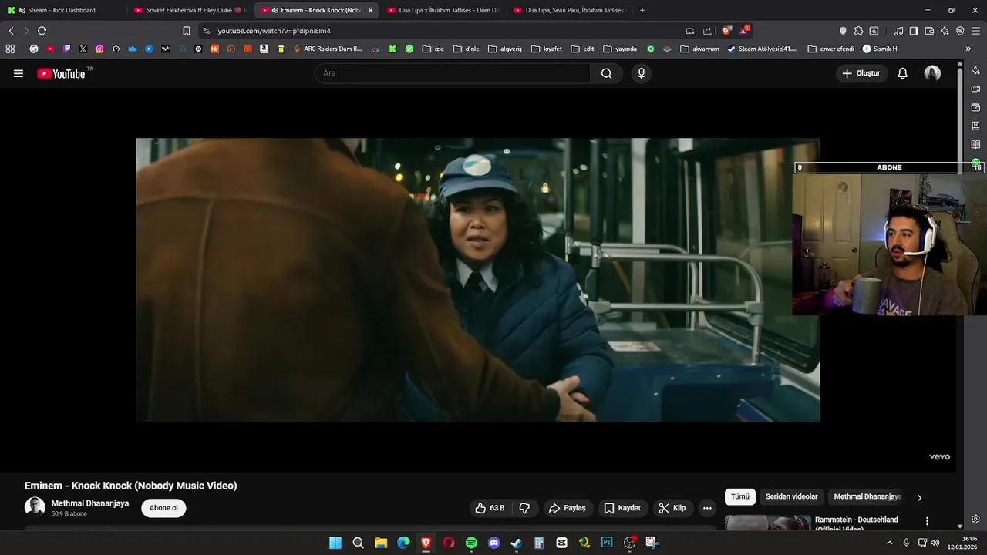Click the 'Abone ol' subscribe button
This screenshot has height=555, width=987.
click(x=163, y=508)
